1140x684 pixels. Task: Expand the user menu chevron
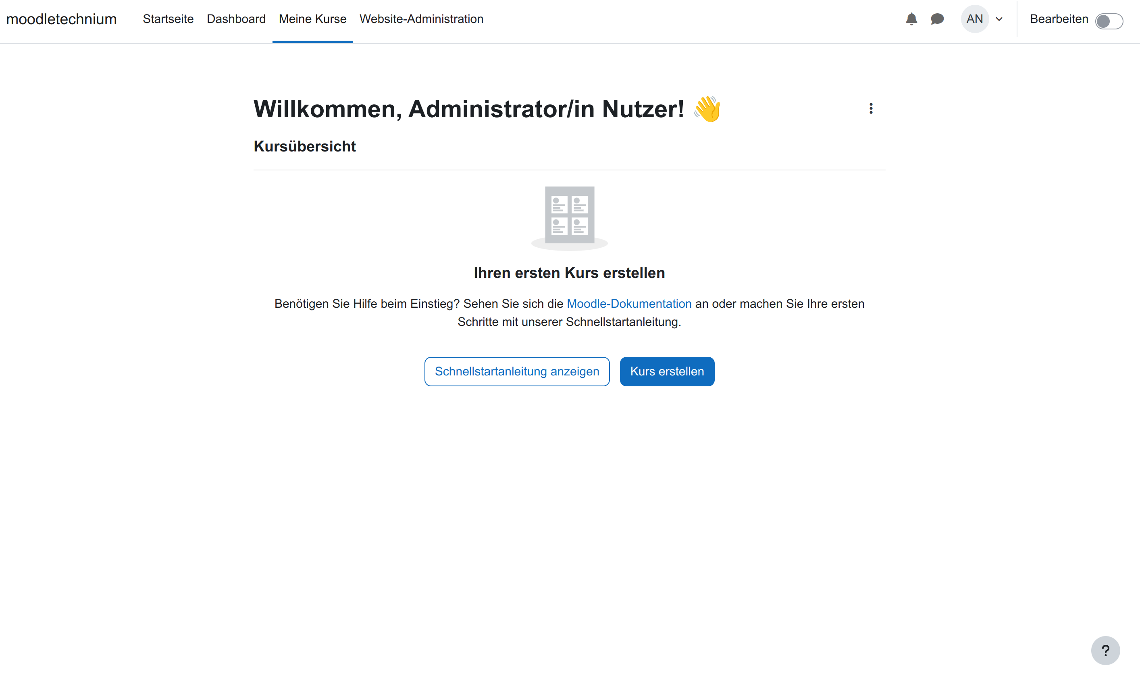[x=999, y=19]
